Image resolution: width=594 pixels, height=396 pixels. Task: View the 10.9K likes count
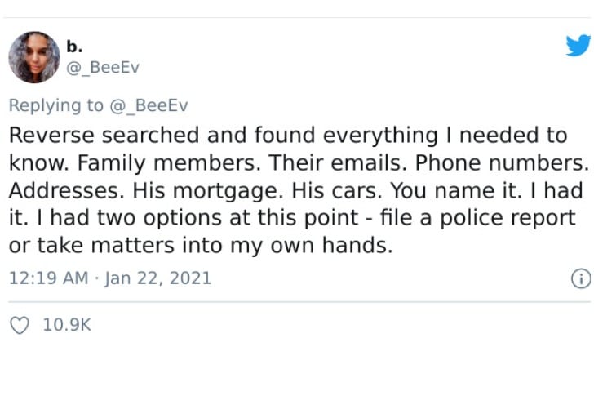click(67, 325)
